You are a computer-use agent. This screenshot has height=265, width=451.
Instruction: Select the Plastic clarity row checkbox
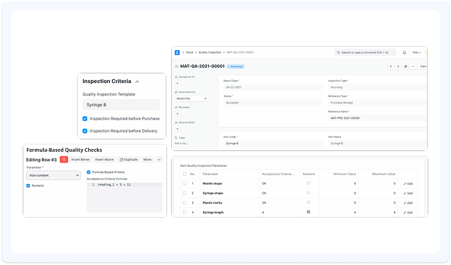(x=185, y=203)
